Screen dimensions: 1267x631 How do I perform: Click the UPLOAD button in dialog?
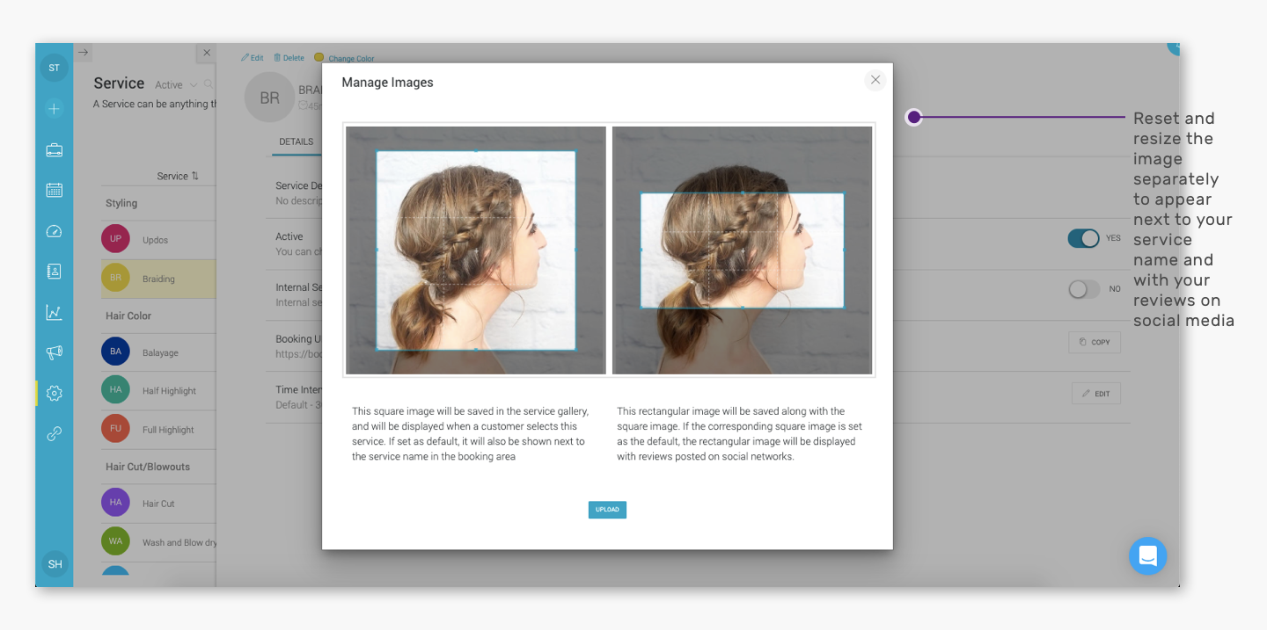point(607,510)
